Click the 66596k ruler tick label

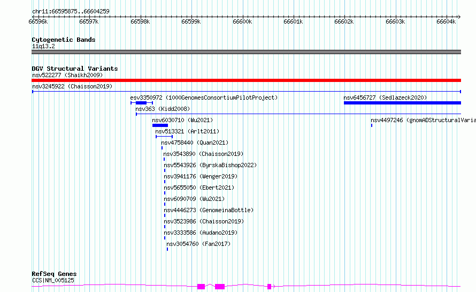(38, 21)
